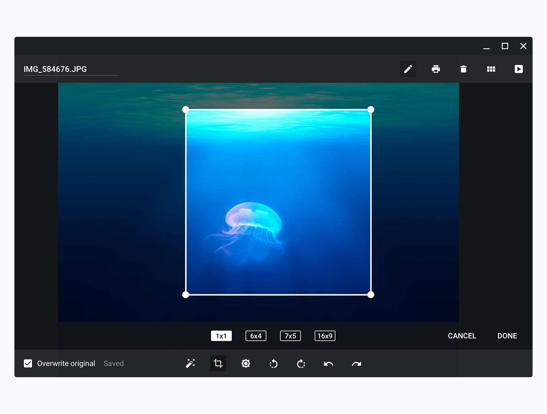This screenshot has height=414, width=547.
Task: Apply auto-fix magic wand tool
Action: 190,363
